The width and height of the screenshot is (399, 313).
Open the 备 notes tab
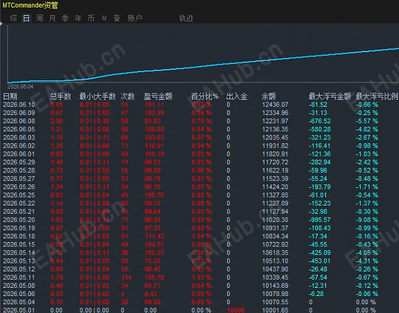tap(117, 18)
